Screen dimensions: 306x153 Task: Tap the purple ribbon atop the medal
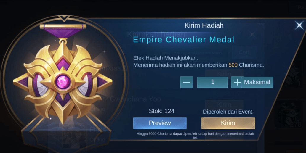[63, 32]
